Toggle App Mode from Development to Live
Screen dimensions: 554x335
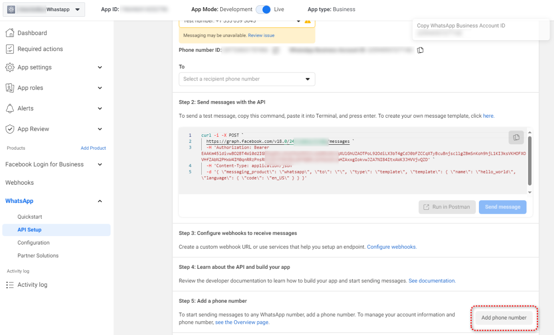(263, 9)
